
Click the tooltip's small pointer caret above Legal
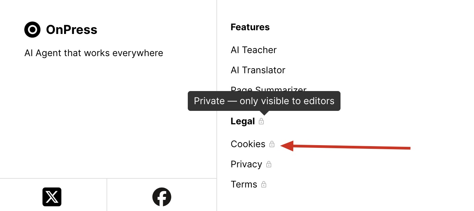(x=264, y=113)
